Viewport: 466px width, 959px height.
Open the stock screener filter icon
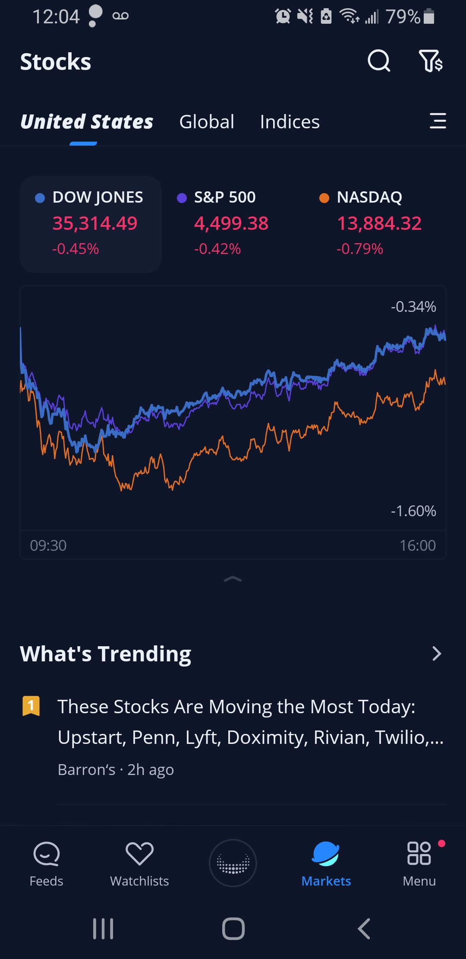[431, 61]
